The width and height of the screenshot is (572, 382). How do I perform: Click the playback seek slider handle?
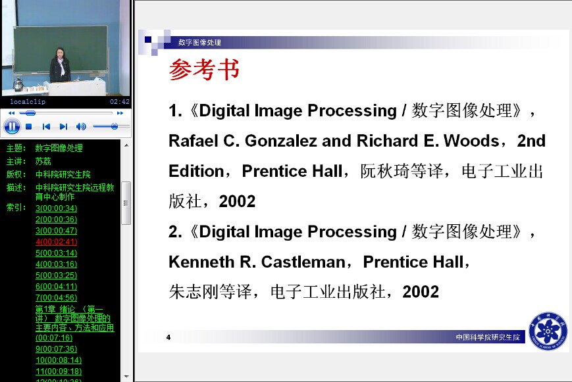[30, 113]
